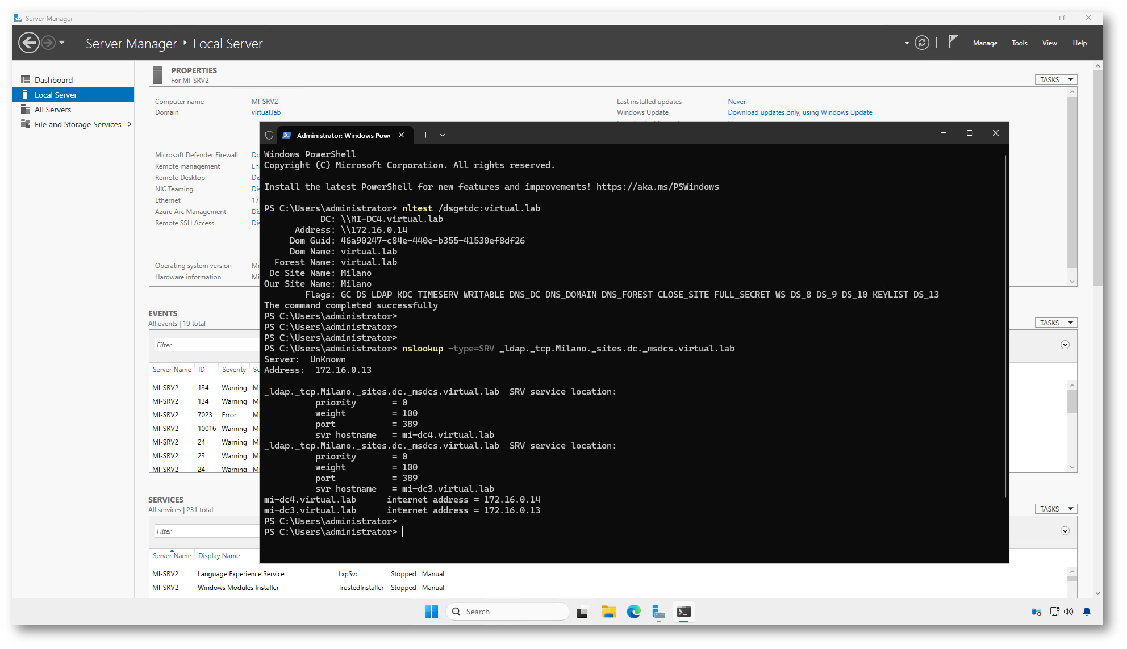The width and height of the screenshot is (1127, 649).
Task: Expand the Events filter chevron button
Action: click(x=1065, y=345)
